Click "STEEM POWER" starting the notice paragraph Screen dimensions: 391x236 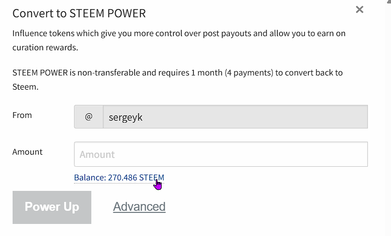click(40, 72)
